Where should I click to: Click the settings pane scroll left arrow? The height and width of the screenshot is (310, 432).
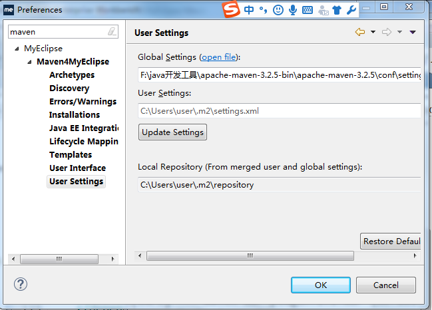click(x=140, y=255)
